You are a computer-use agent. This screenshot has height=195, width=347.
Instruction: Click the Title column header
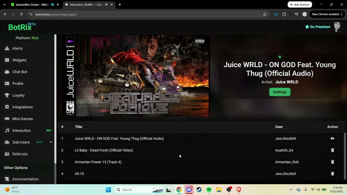(x=78, y=127)
